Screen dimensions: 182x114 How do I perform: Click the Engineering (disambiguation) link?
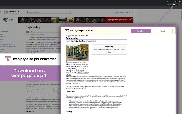pyautogui.click(x=47, y=40)
